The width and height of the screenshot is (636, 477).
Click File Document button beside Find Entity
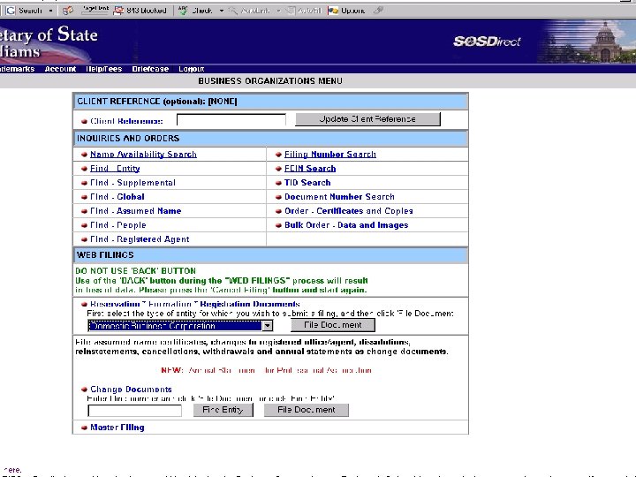pyautogui.click(x=307, y=410)
